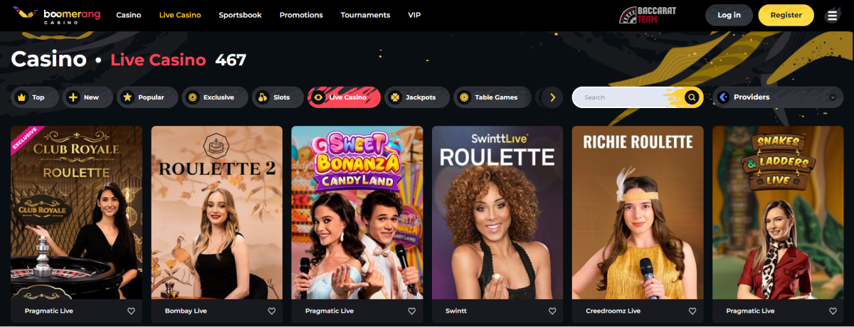Open the Tournaments menu item

[365, 15]
